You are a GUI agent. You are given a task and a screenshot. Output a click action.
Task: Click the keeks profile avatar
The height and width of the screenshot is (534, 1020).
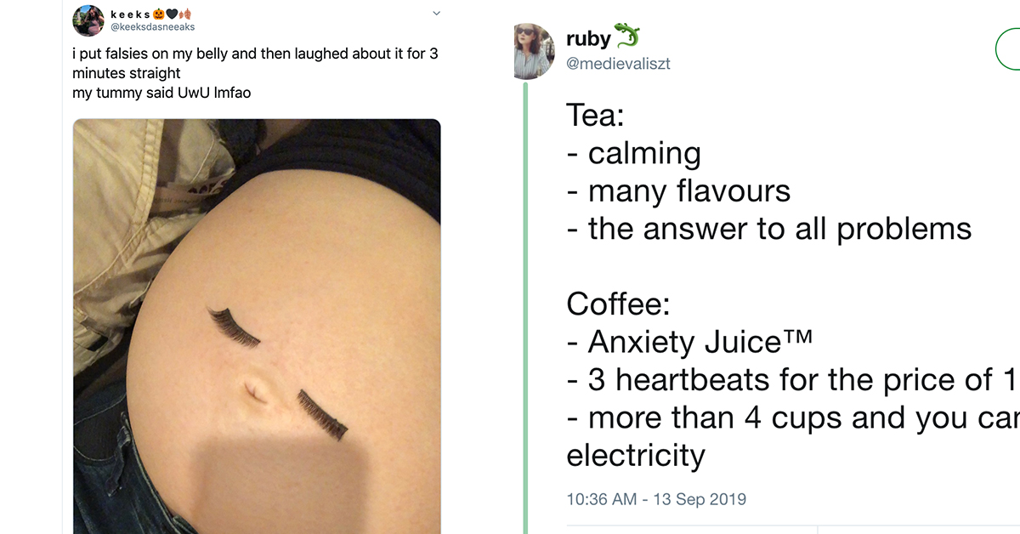pos(88,20)
